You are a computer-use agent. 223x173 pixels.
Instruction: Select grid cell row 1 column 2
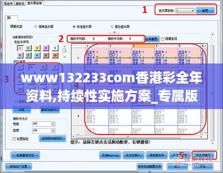pyautogui.click(x=120, y=58)
